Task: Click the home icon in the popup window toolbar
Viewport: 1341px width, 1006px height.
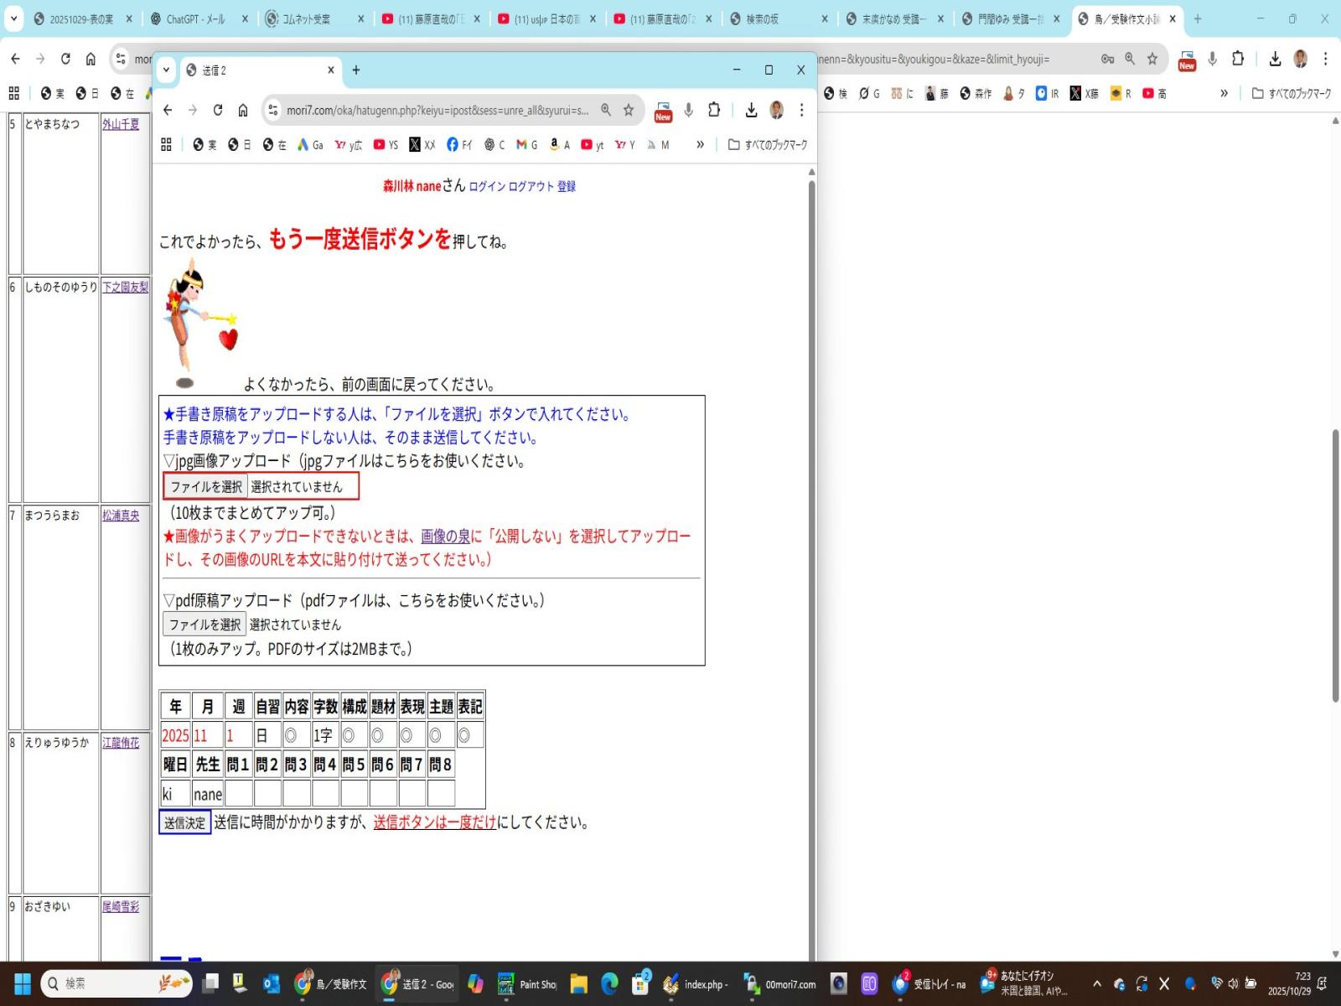Action: point(243,110)
